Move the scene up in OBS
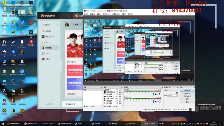This screenshot has height=126, width=224. pyautogui.click(x=90, y=106)
